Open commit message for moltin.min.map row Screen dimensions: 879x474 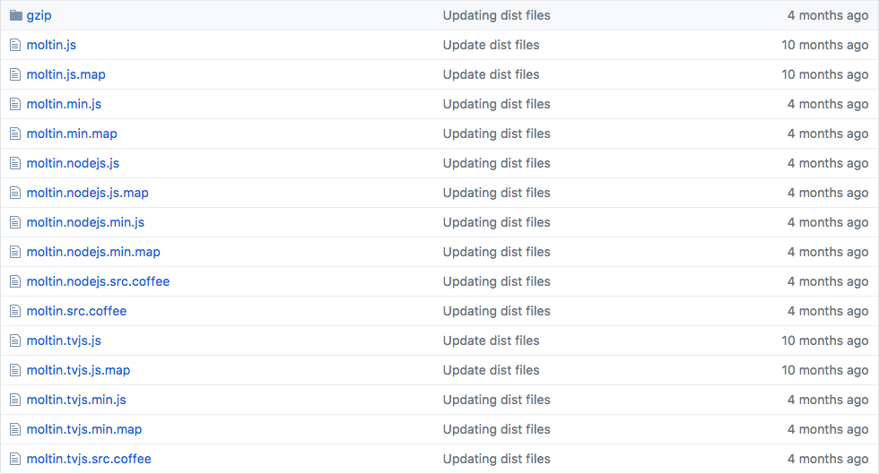coord(497,134)
